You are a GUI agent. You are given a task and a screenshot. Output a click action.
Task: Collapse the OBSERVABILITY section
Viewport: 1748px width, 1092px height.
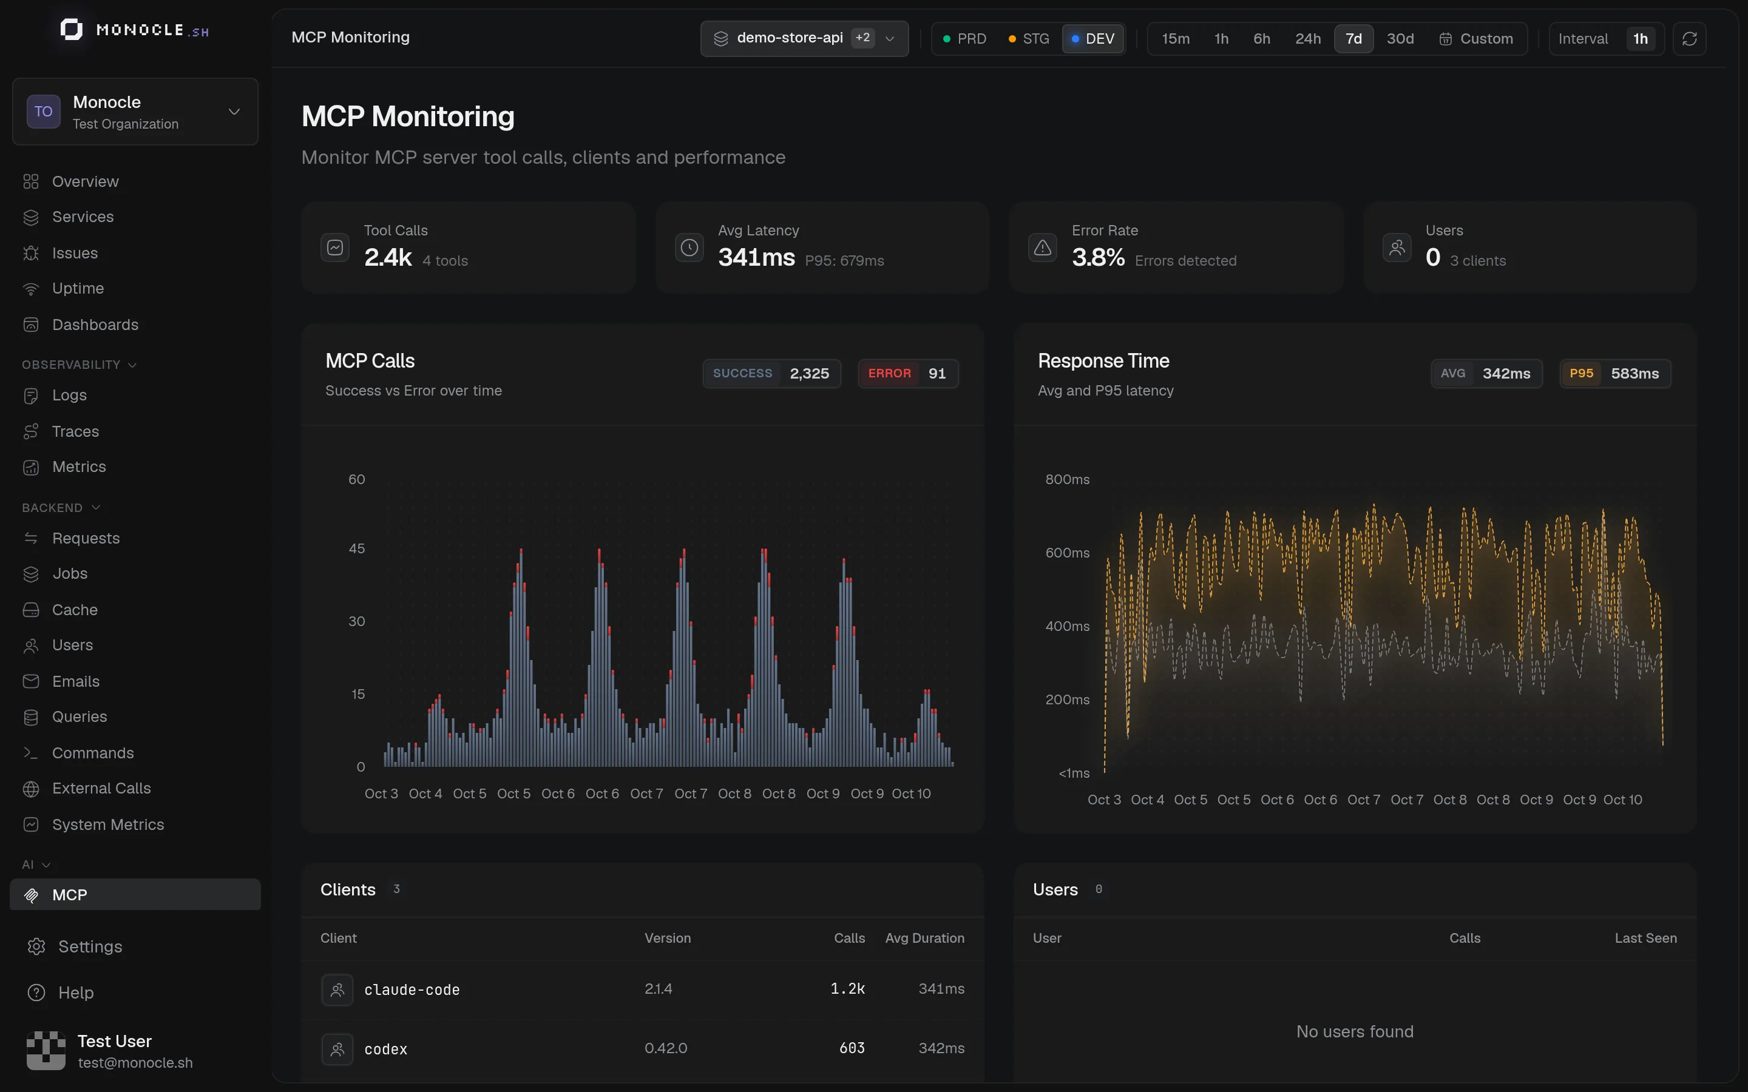click(x=79, y=365)
